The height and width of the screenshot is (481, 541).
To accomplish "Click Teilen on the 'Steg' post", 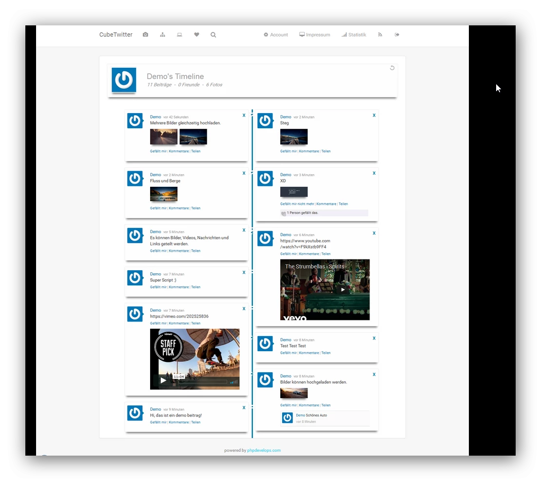I will coord(326,151).
